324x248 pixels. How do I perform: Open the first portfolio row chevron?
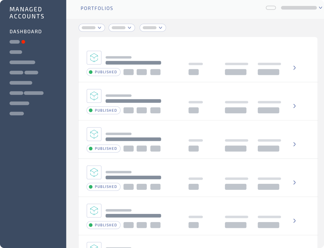point(295,68)
